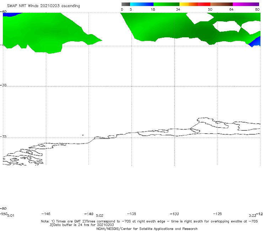The image size is (263, 231).
Task: Click the latitude label -75
Action: [3, 137]
